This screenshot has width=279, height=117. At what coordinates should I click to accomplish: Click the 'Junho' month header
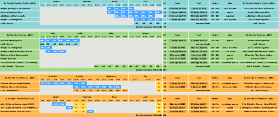tap(80, 33)
